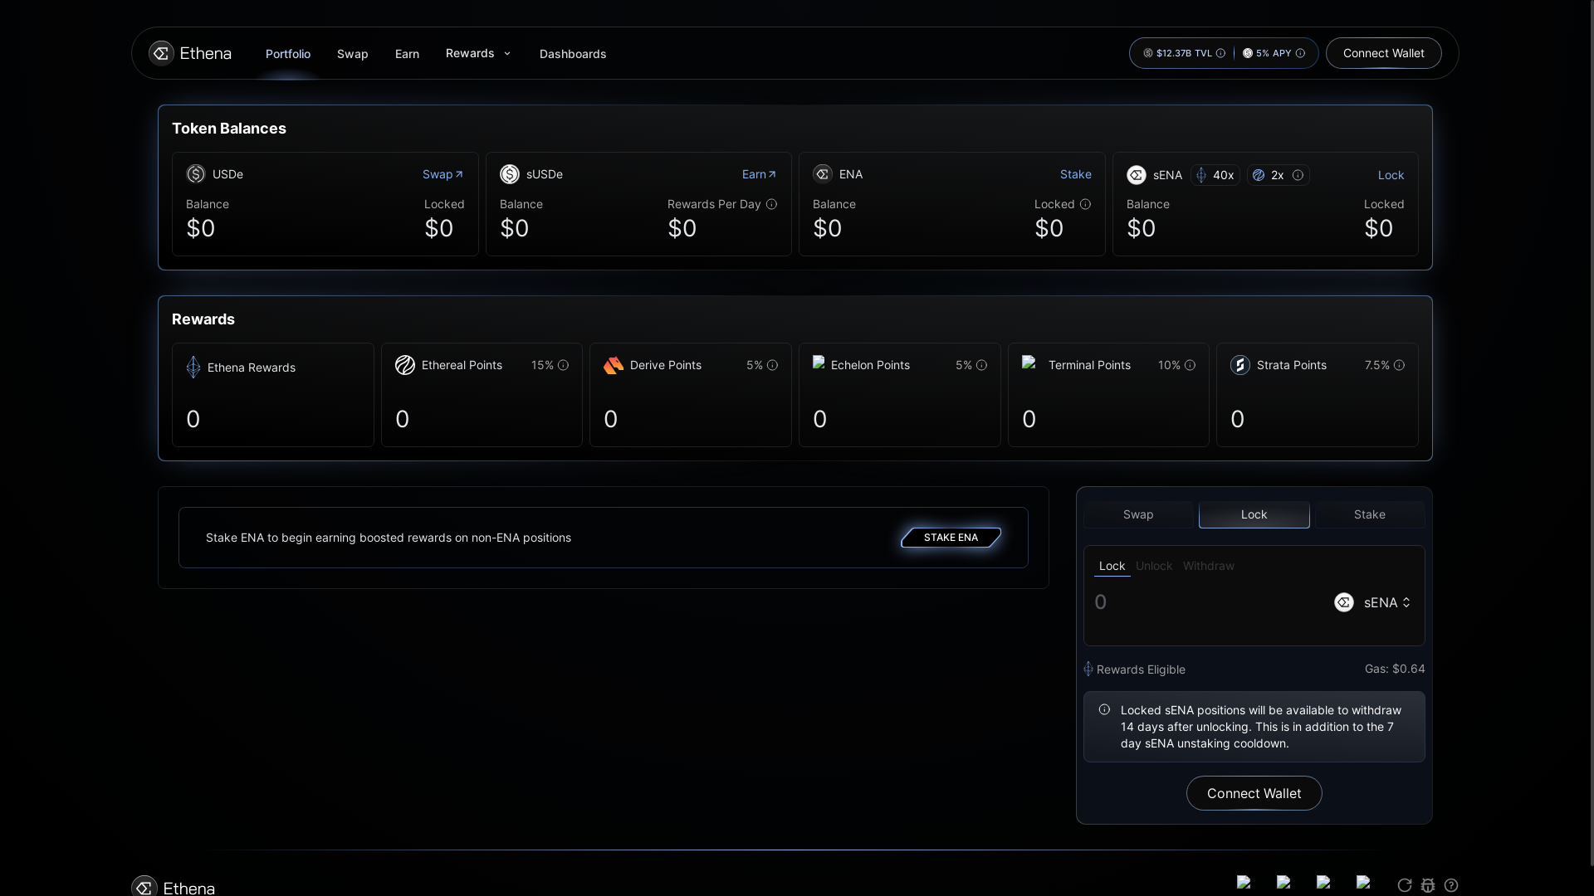1594x896 pixels.
Task: Expand the Rewards dropdown in navbar
Action: [x=479, y=53]
